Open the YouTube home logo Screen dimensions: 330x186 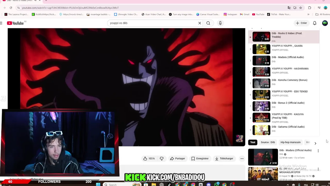tap(15, 23)
